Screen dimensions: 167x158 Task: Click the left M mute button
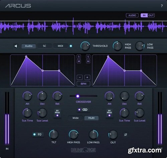(79, 61)
